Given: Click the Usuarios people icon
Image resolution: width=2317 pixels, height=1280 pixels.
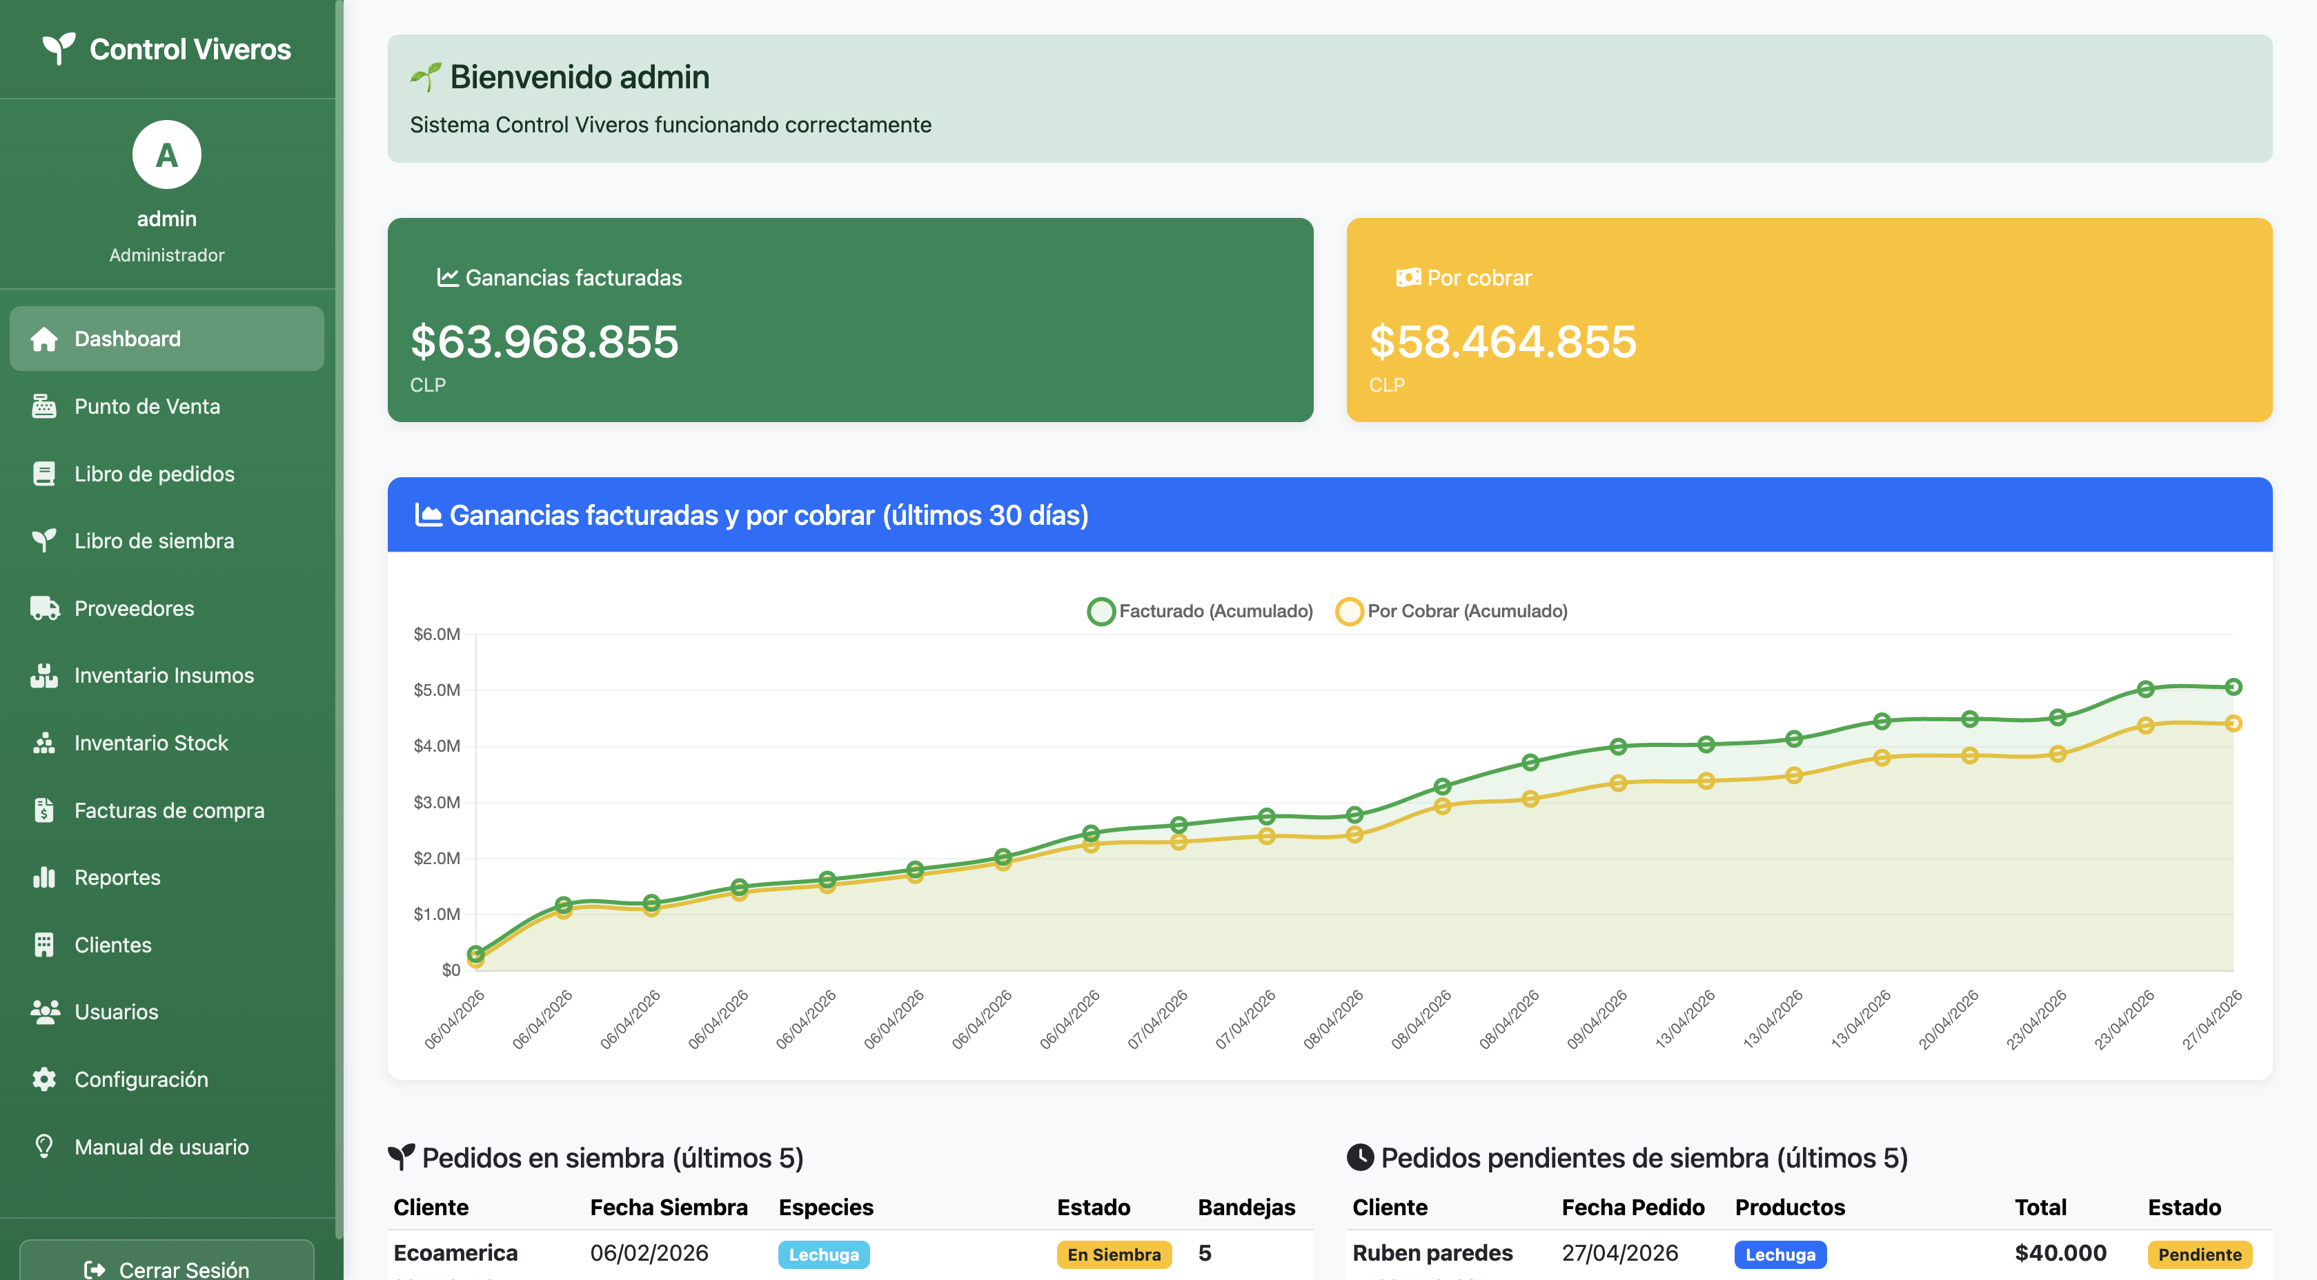Looking at the screenshot, I should [44, 1012].
